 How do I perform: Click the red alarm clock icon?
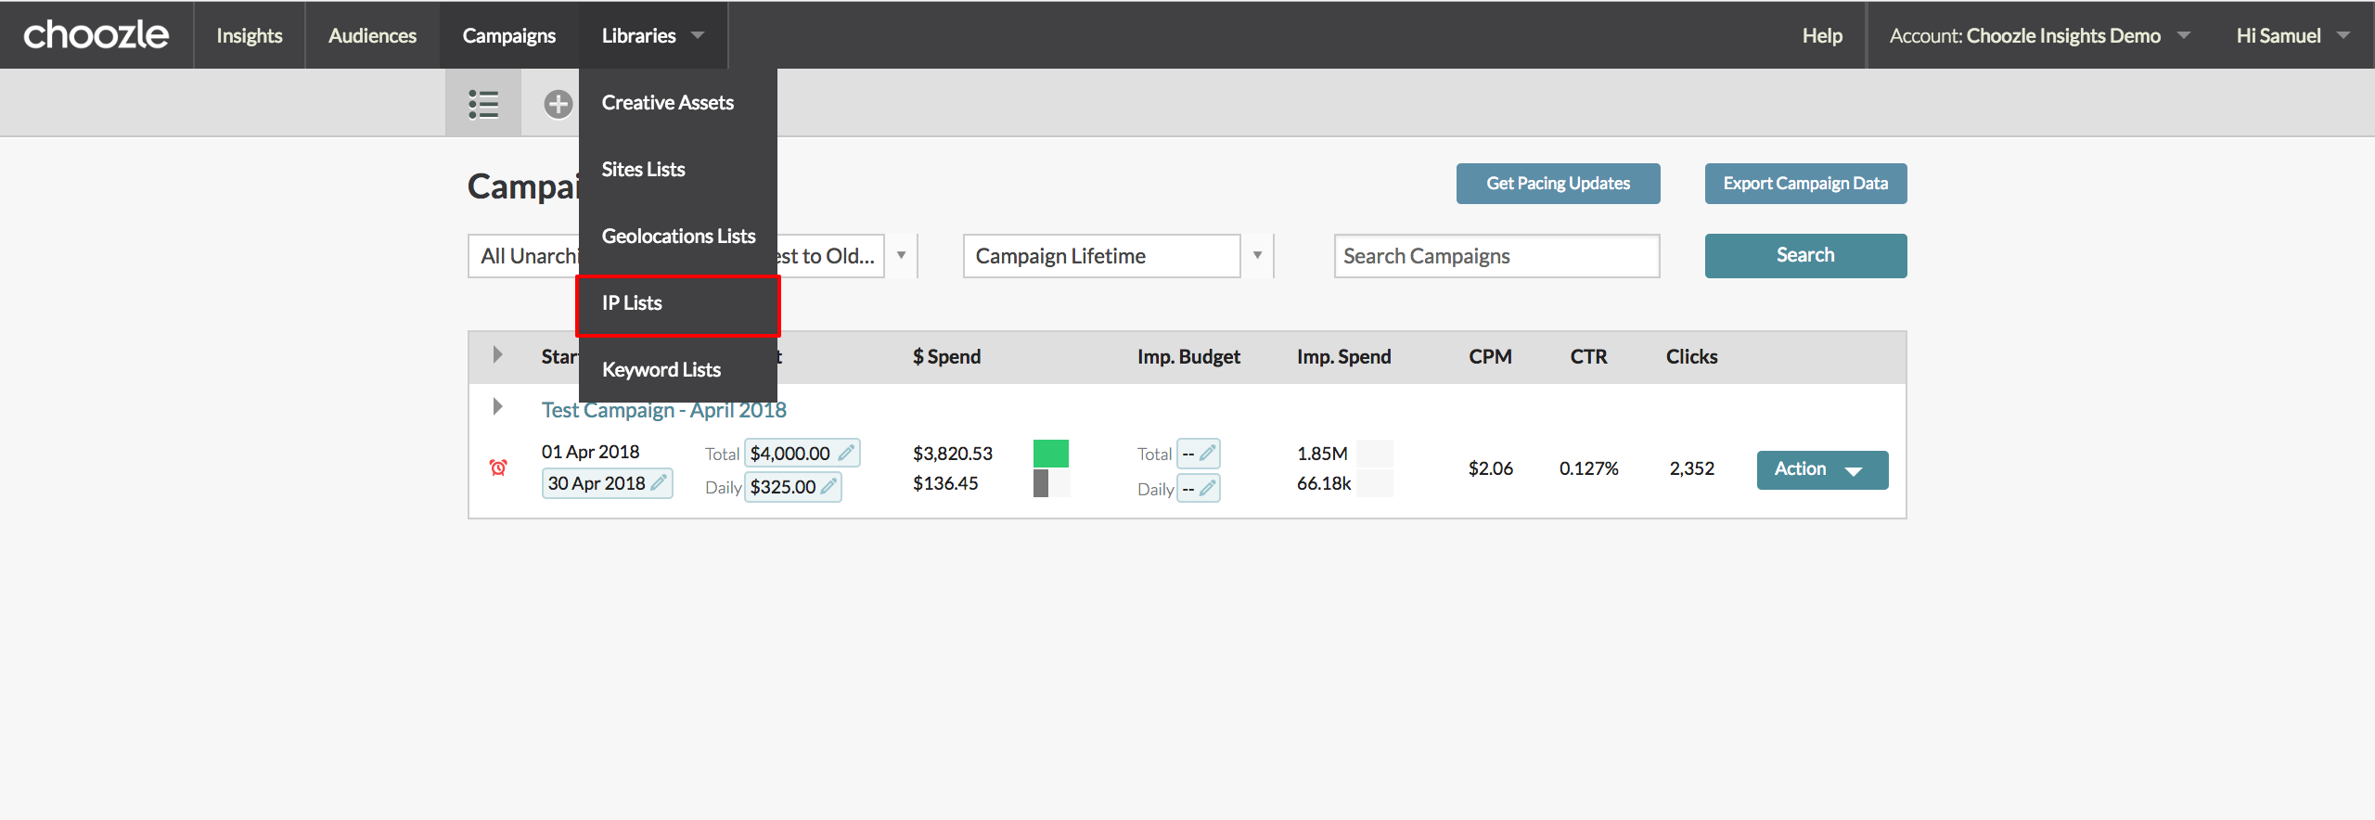tap(498, 468)
